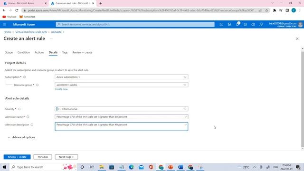This screenshot has height=171, width=304.
Task: Click the info icon next to Alert rule name
Action: (28, 117)
